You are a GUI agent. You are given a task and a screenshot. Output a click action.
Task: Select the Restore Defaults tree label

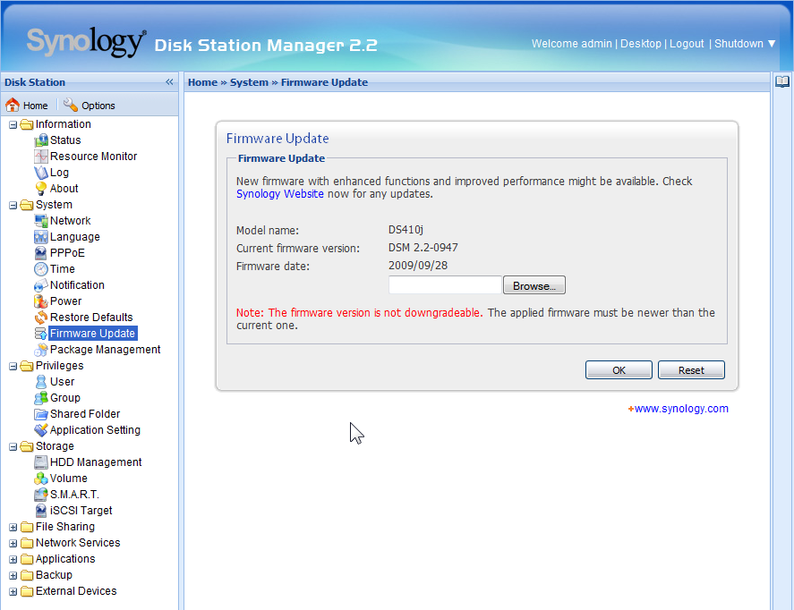click(x=91, y=318)
